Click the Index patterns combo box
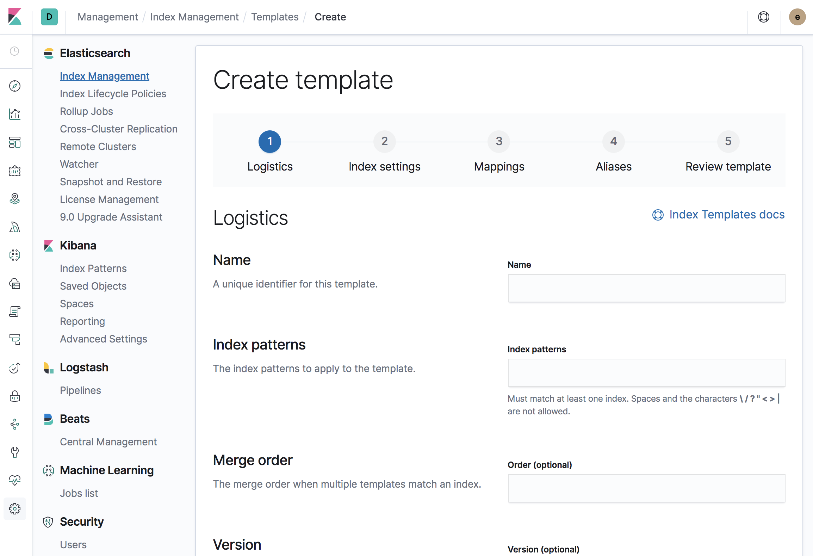The image size is (813, 556). coord(646,373)
